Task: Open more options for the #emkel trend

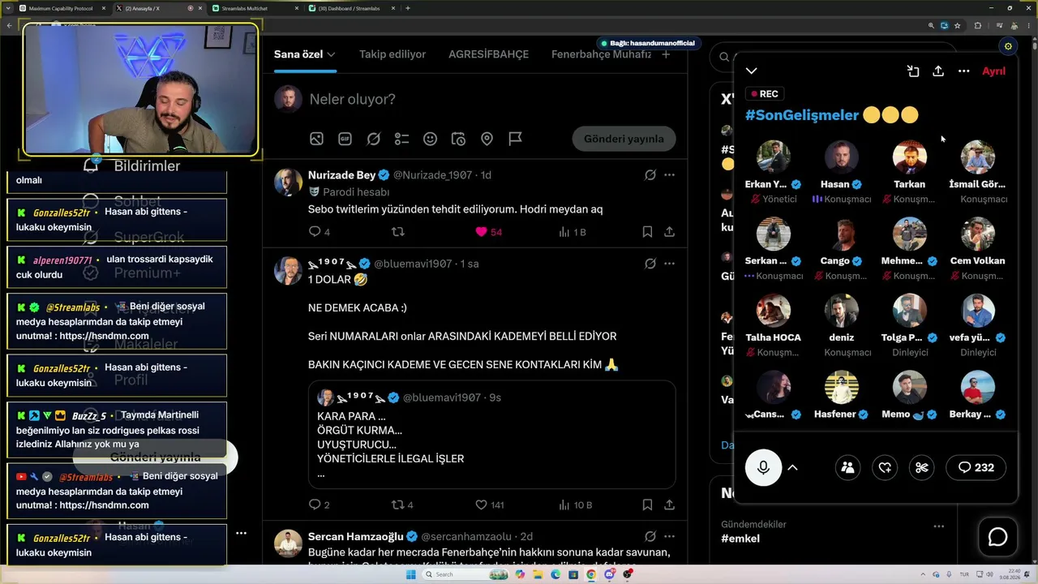Action: pos(938,526)
